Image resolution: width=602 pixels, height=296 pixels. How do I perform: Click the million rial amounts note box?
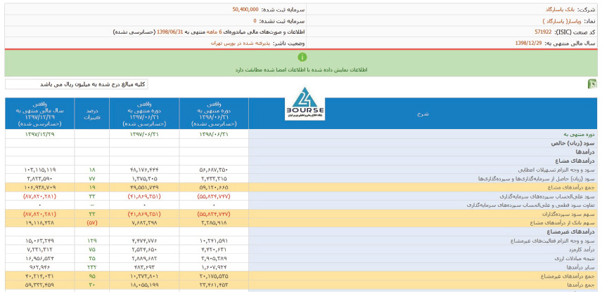77,84
